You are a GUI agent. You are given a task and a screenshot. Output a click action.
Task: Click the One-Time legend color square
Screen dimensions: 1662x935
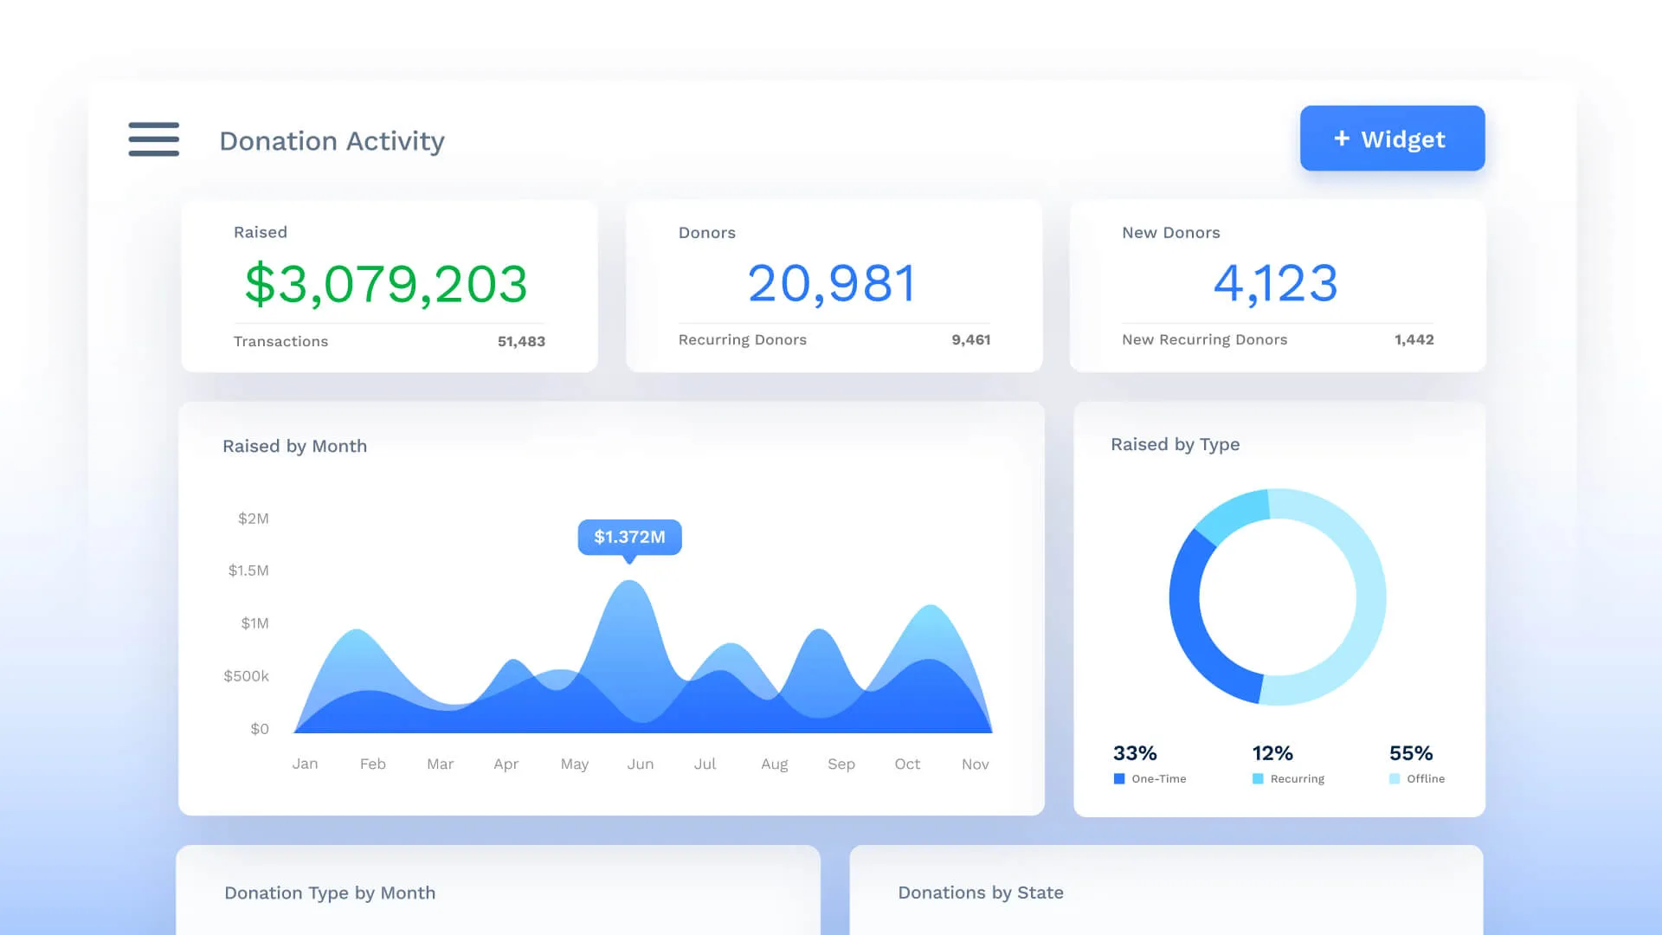point(1119,779)
